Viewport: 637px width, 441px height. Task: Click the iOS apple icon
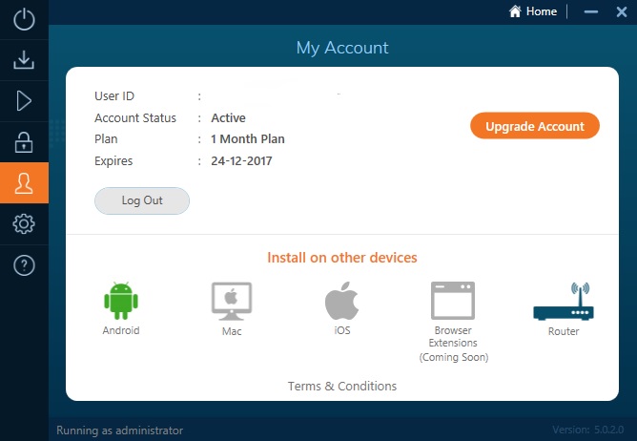point(342,301)
